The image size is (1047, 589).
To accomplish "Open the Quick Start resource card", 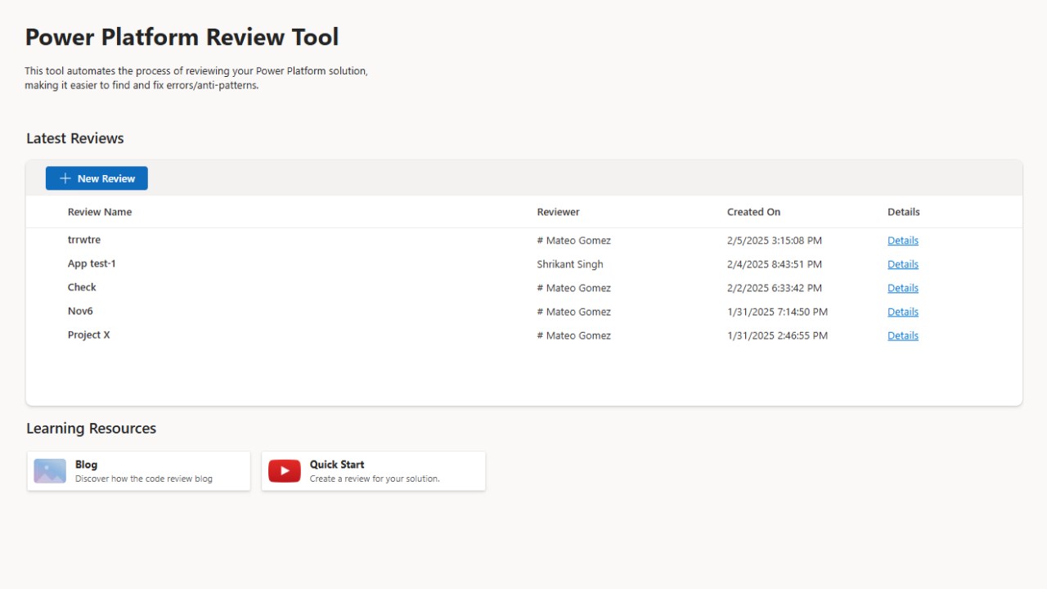I will click(374, 471).
